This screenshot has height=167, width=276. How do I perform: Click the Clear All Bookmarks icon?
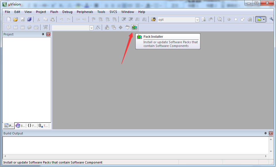pos(114,19)
